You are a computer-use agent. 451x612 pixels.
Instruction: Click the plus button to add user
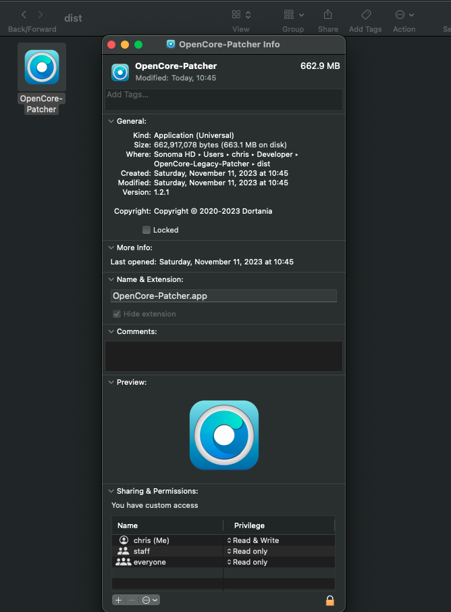tap(119, 600)
